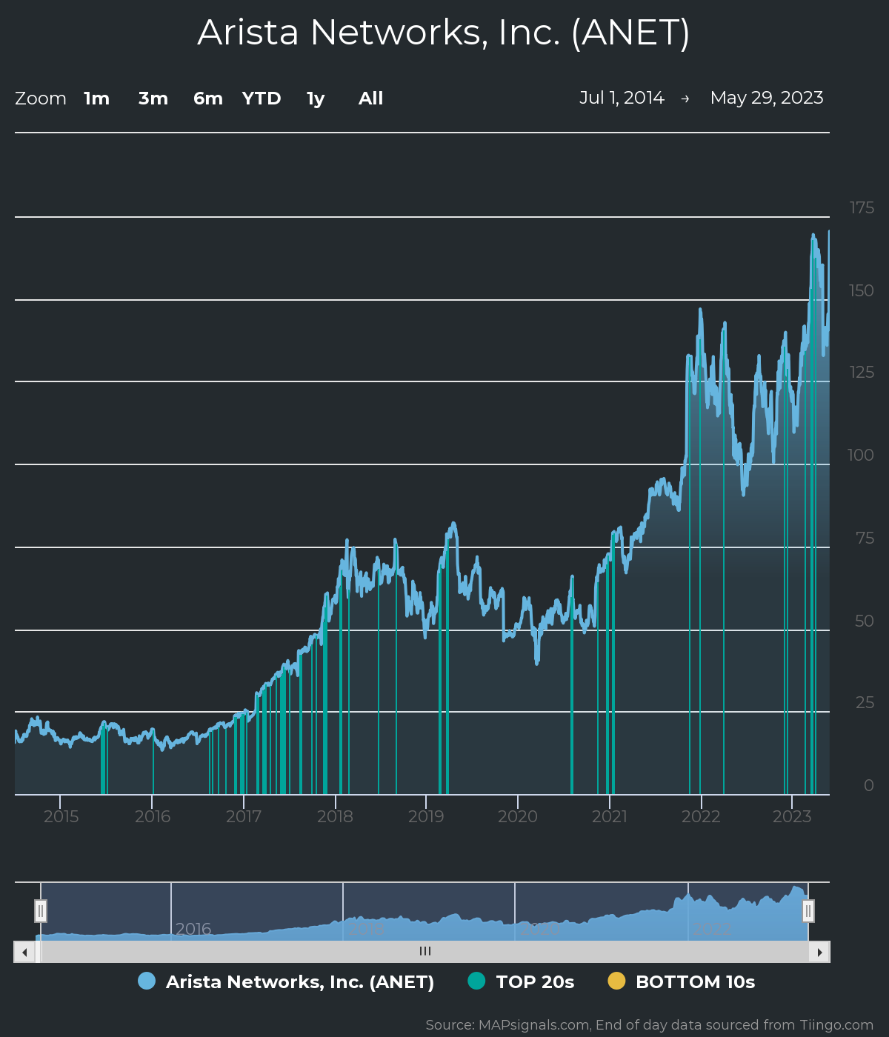
Task: Click the 2016 label in the navigator
Action: coord(193,929)
